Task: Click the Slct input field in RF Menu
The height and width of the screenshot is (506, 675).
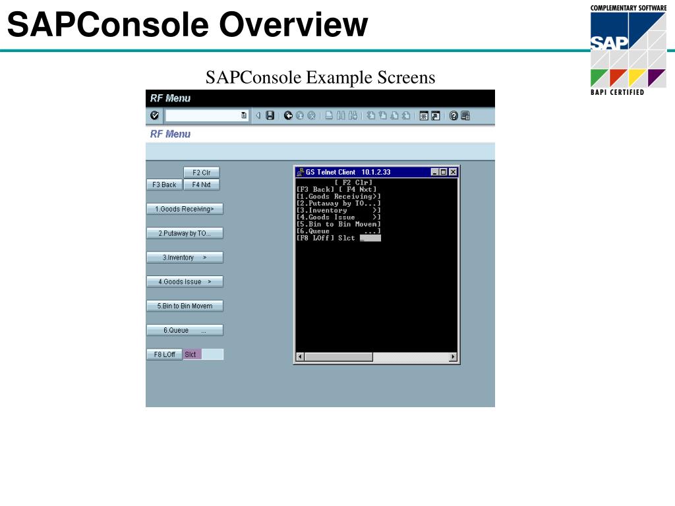Action: 212,354
